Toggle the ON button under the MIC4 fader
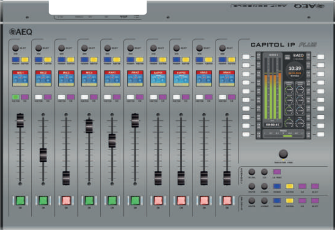335x230 pixels. coord(89,201)
